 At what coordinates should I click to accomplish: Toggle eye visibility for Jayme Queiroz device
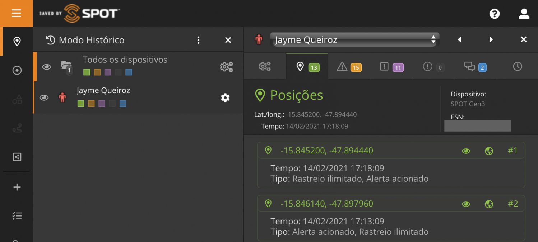[44, 98]
